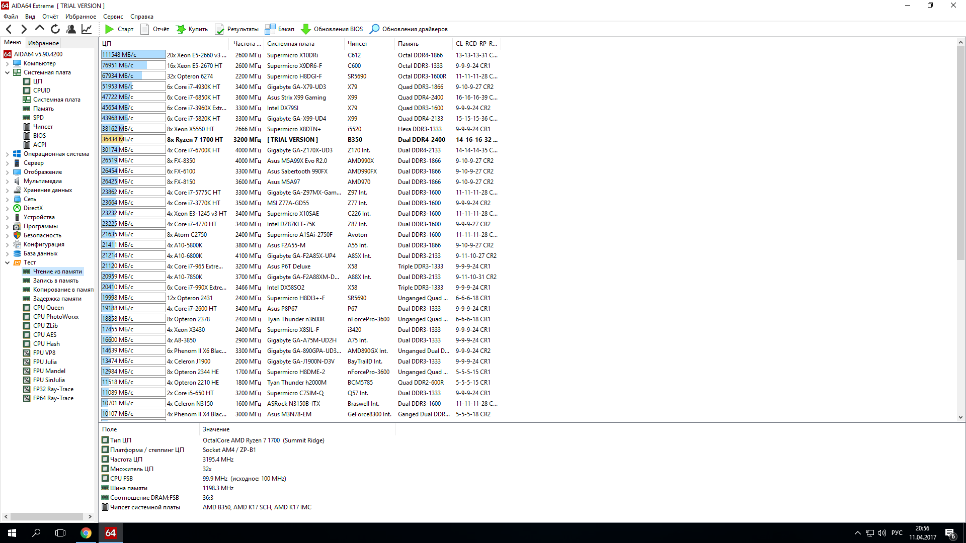Click the Результаты toolbar button
This screenshot has width=966, height=543.
[237, 29]
